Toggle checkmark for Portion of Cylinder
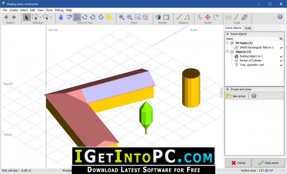Screen dimensions: 287x174 (281, 61)
